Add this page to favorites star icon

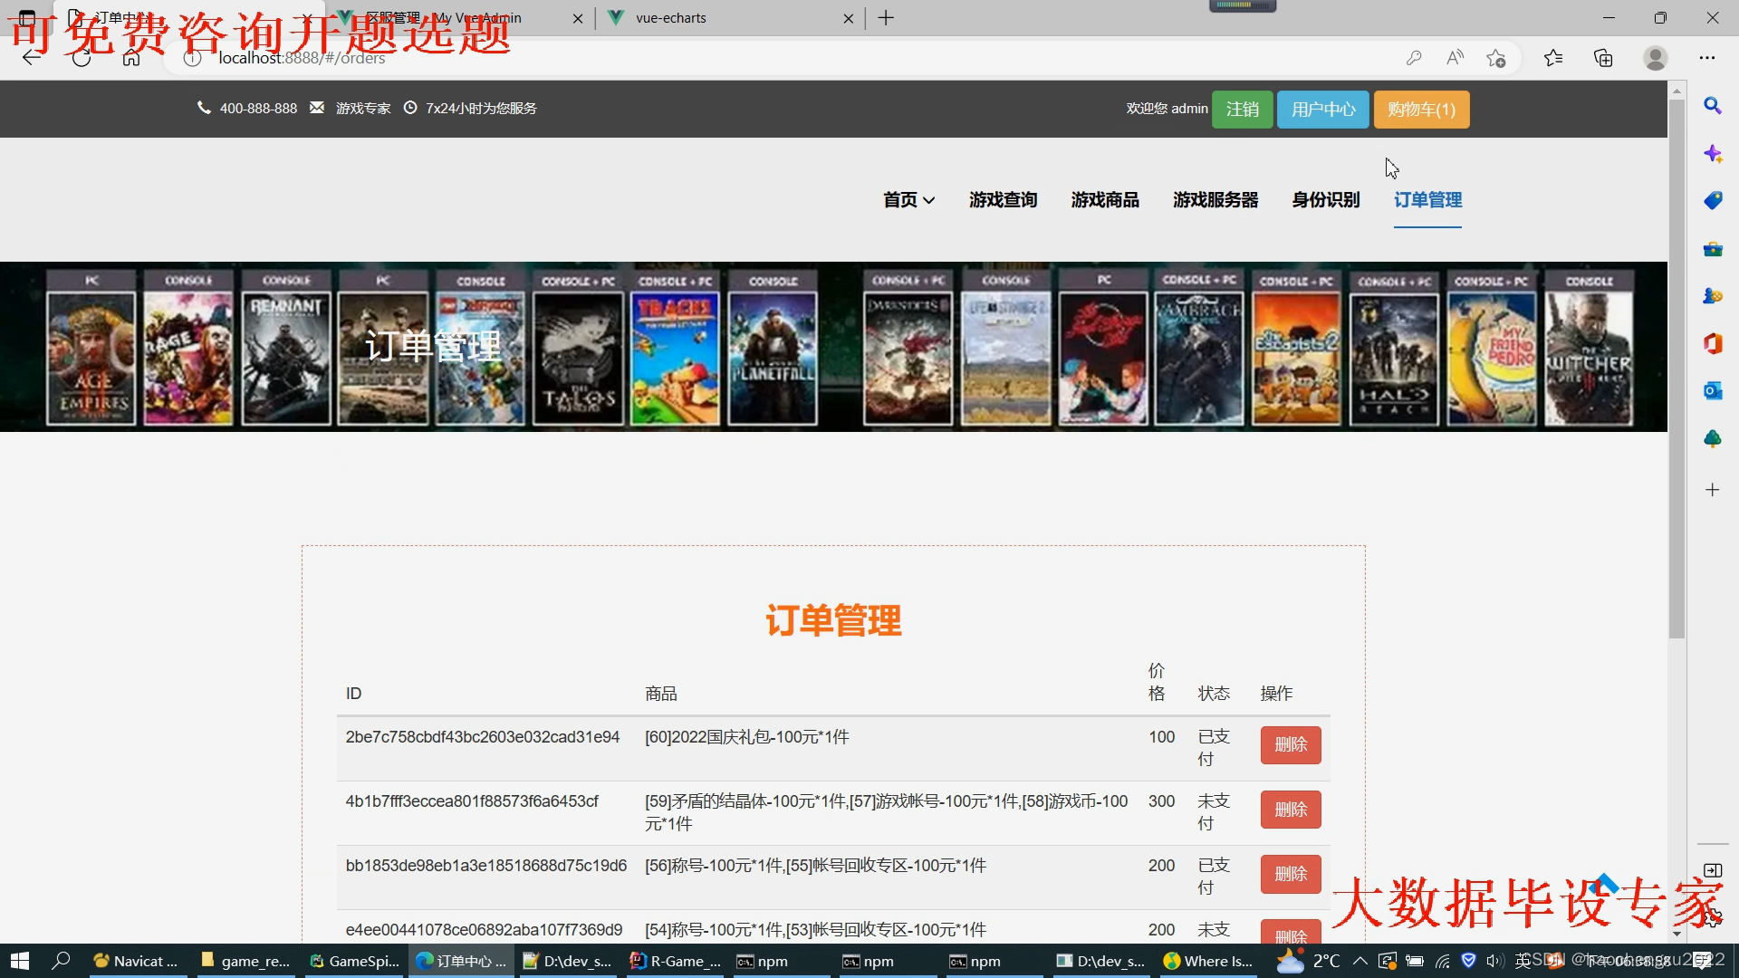[x=1495, y=58]
